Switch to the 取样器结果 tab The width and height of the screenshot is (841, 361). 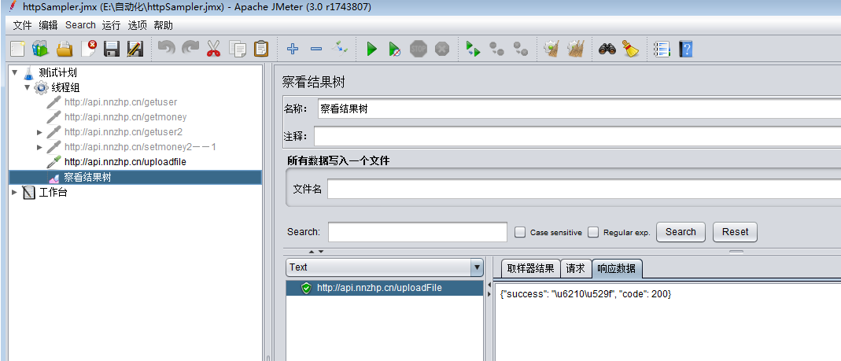coord(530,269)
